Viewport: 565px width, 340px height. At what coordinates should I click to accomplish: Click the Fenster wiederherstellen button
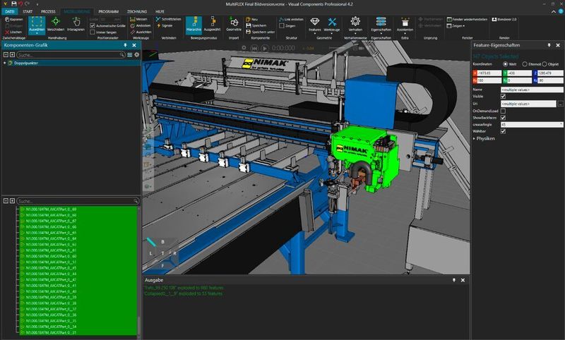click(x=467, y=20)
